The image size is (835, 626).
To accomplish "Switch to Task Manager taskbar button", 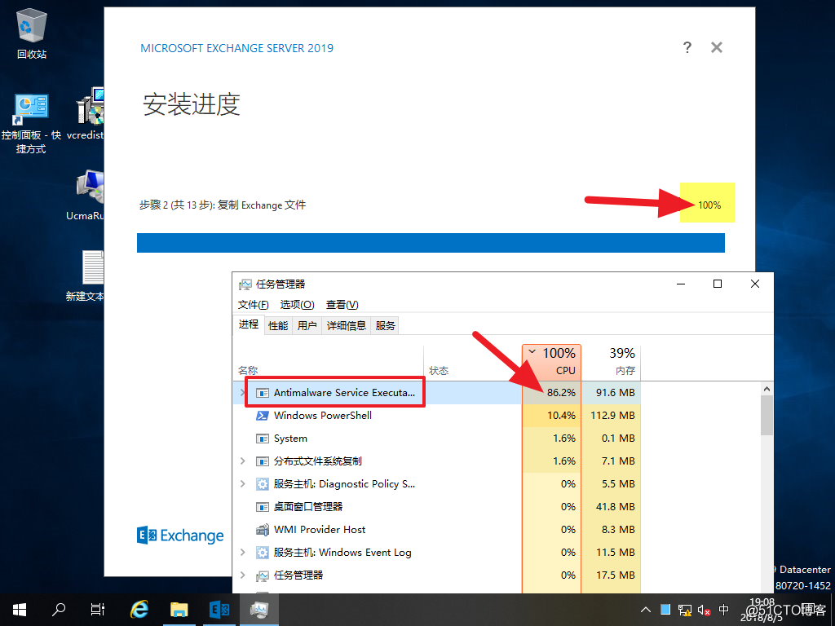I will click(x=258, y=610).
